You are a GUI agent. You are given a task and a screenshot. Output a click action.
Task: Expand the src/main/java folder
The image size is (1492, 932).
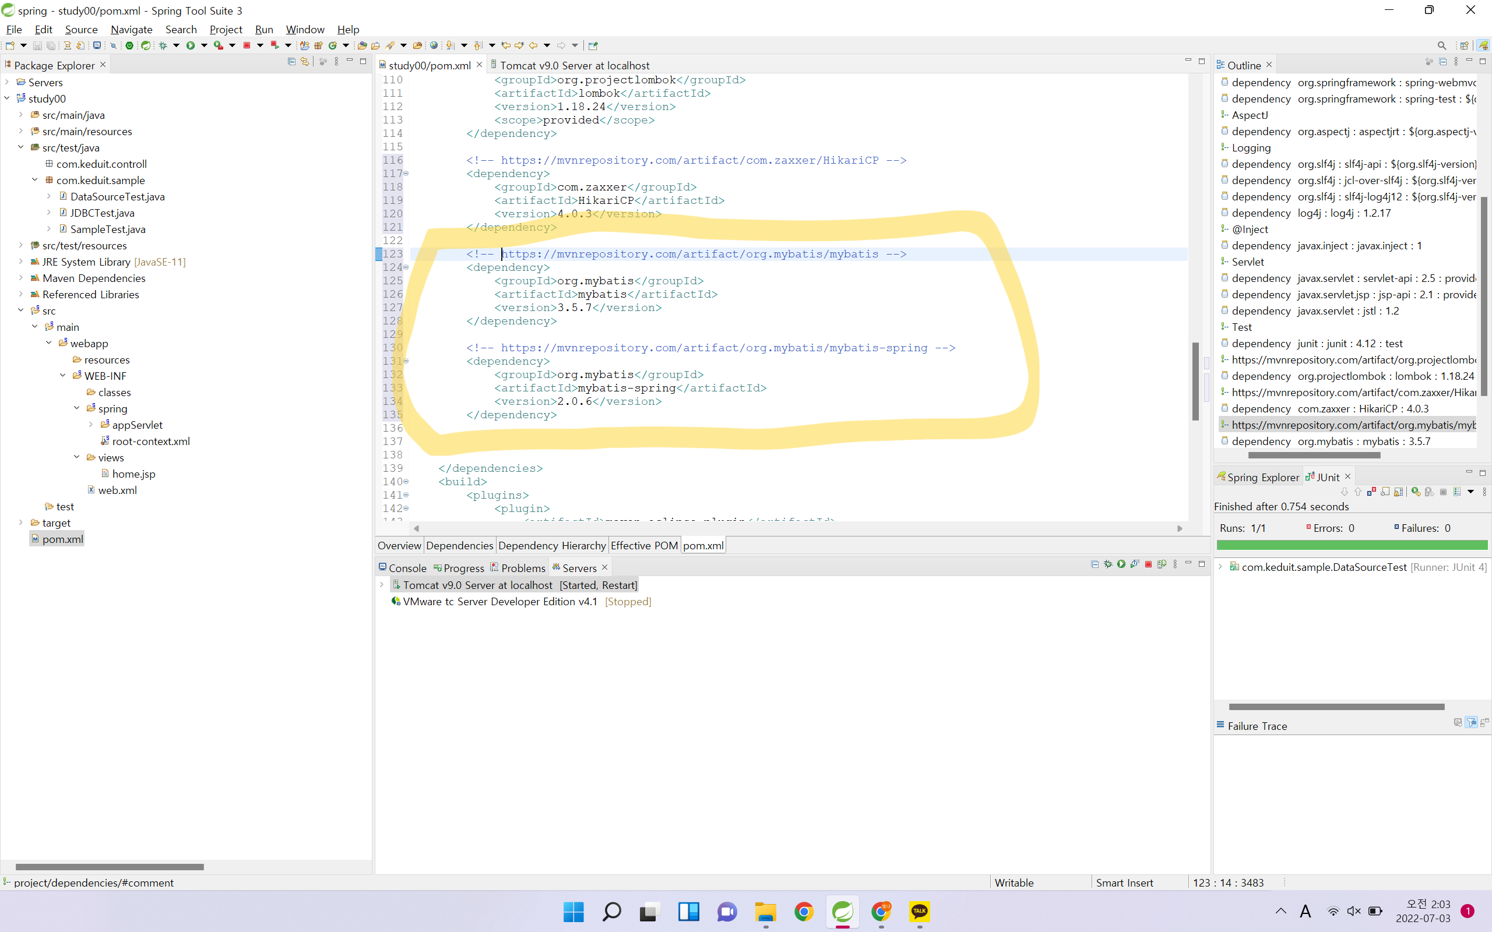pos(20,115)
